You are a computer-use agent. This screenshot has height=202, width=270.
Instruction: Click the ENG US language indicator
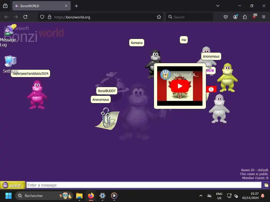tap(219, 196)
